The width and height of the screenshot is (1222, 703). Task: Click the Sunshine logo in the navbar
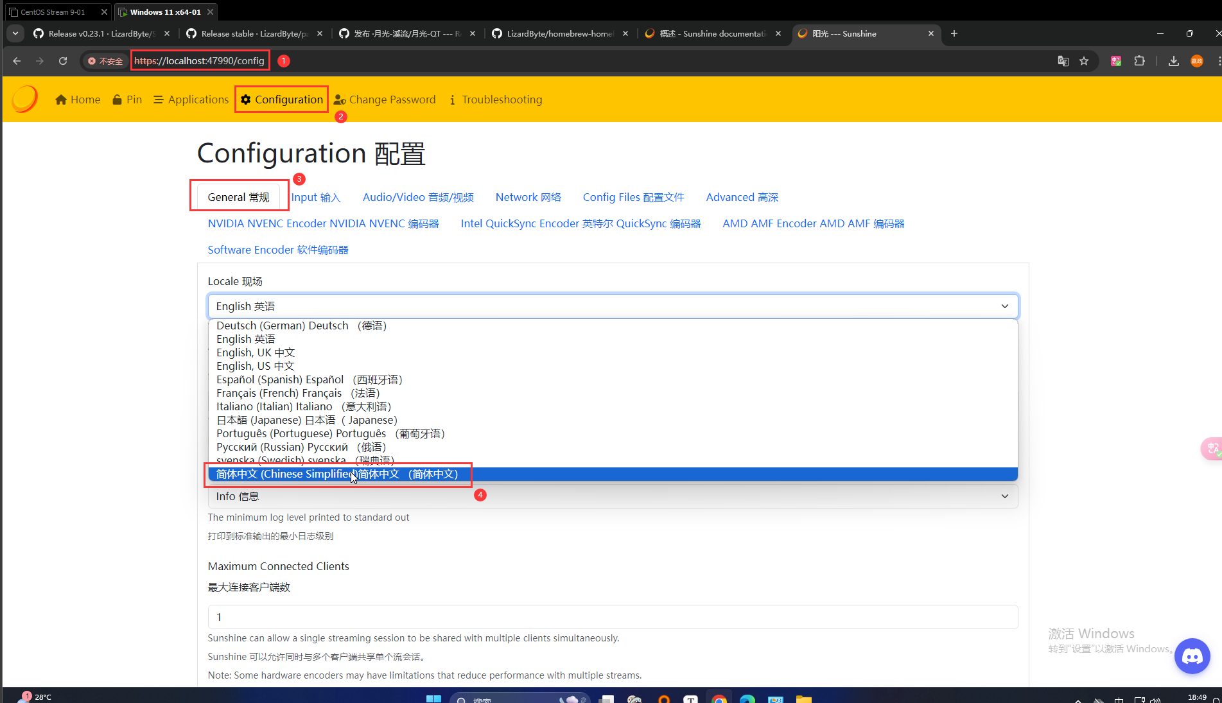[25, 100]
